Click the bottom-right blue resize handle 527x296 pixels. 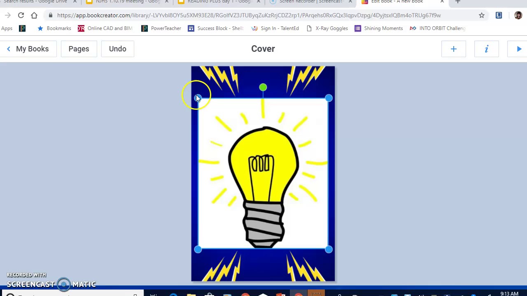pyautogui.click(x=329, y=249)
